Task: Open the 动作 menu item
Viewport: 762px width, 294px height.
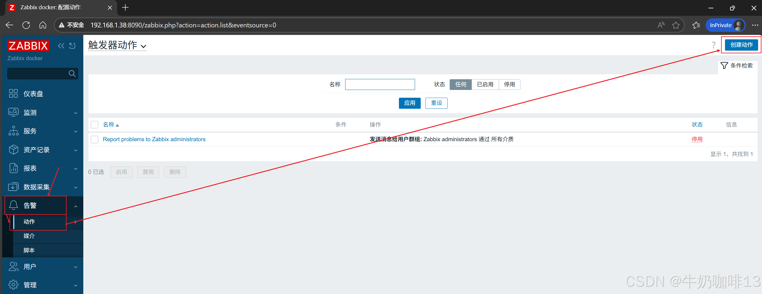Action: [29, 222]
